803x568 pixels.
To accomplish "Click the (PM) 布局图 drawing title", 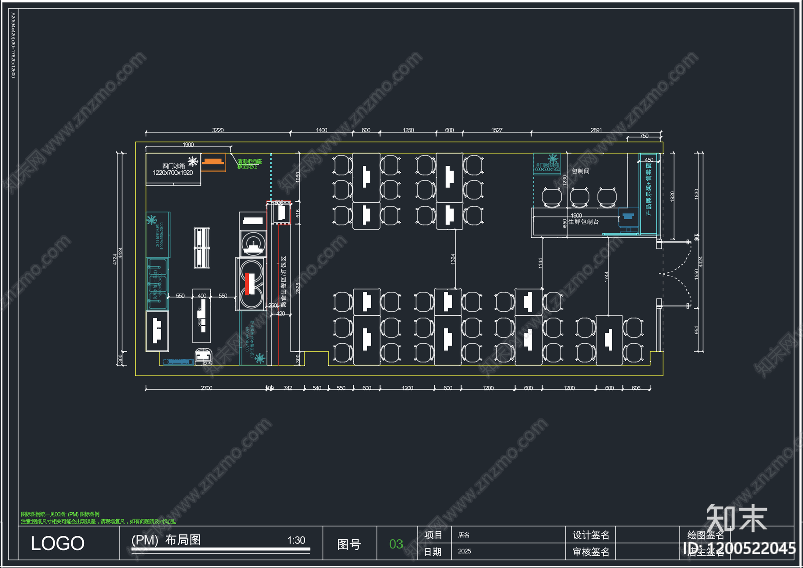I will (x=166, y=540).
